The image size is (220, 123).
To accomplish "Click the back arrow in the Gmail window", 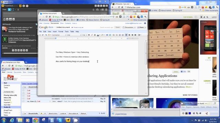I will pyautogui.click(x=3, y=66).
